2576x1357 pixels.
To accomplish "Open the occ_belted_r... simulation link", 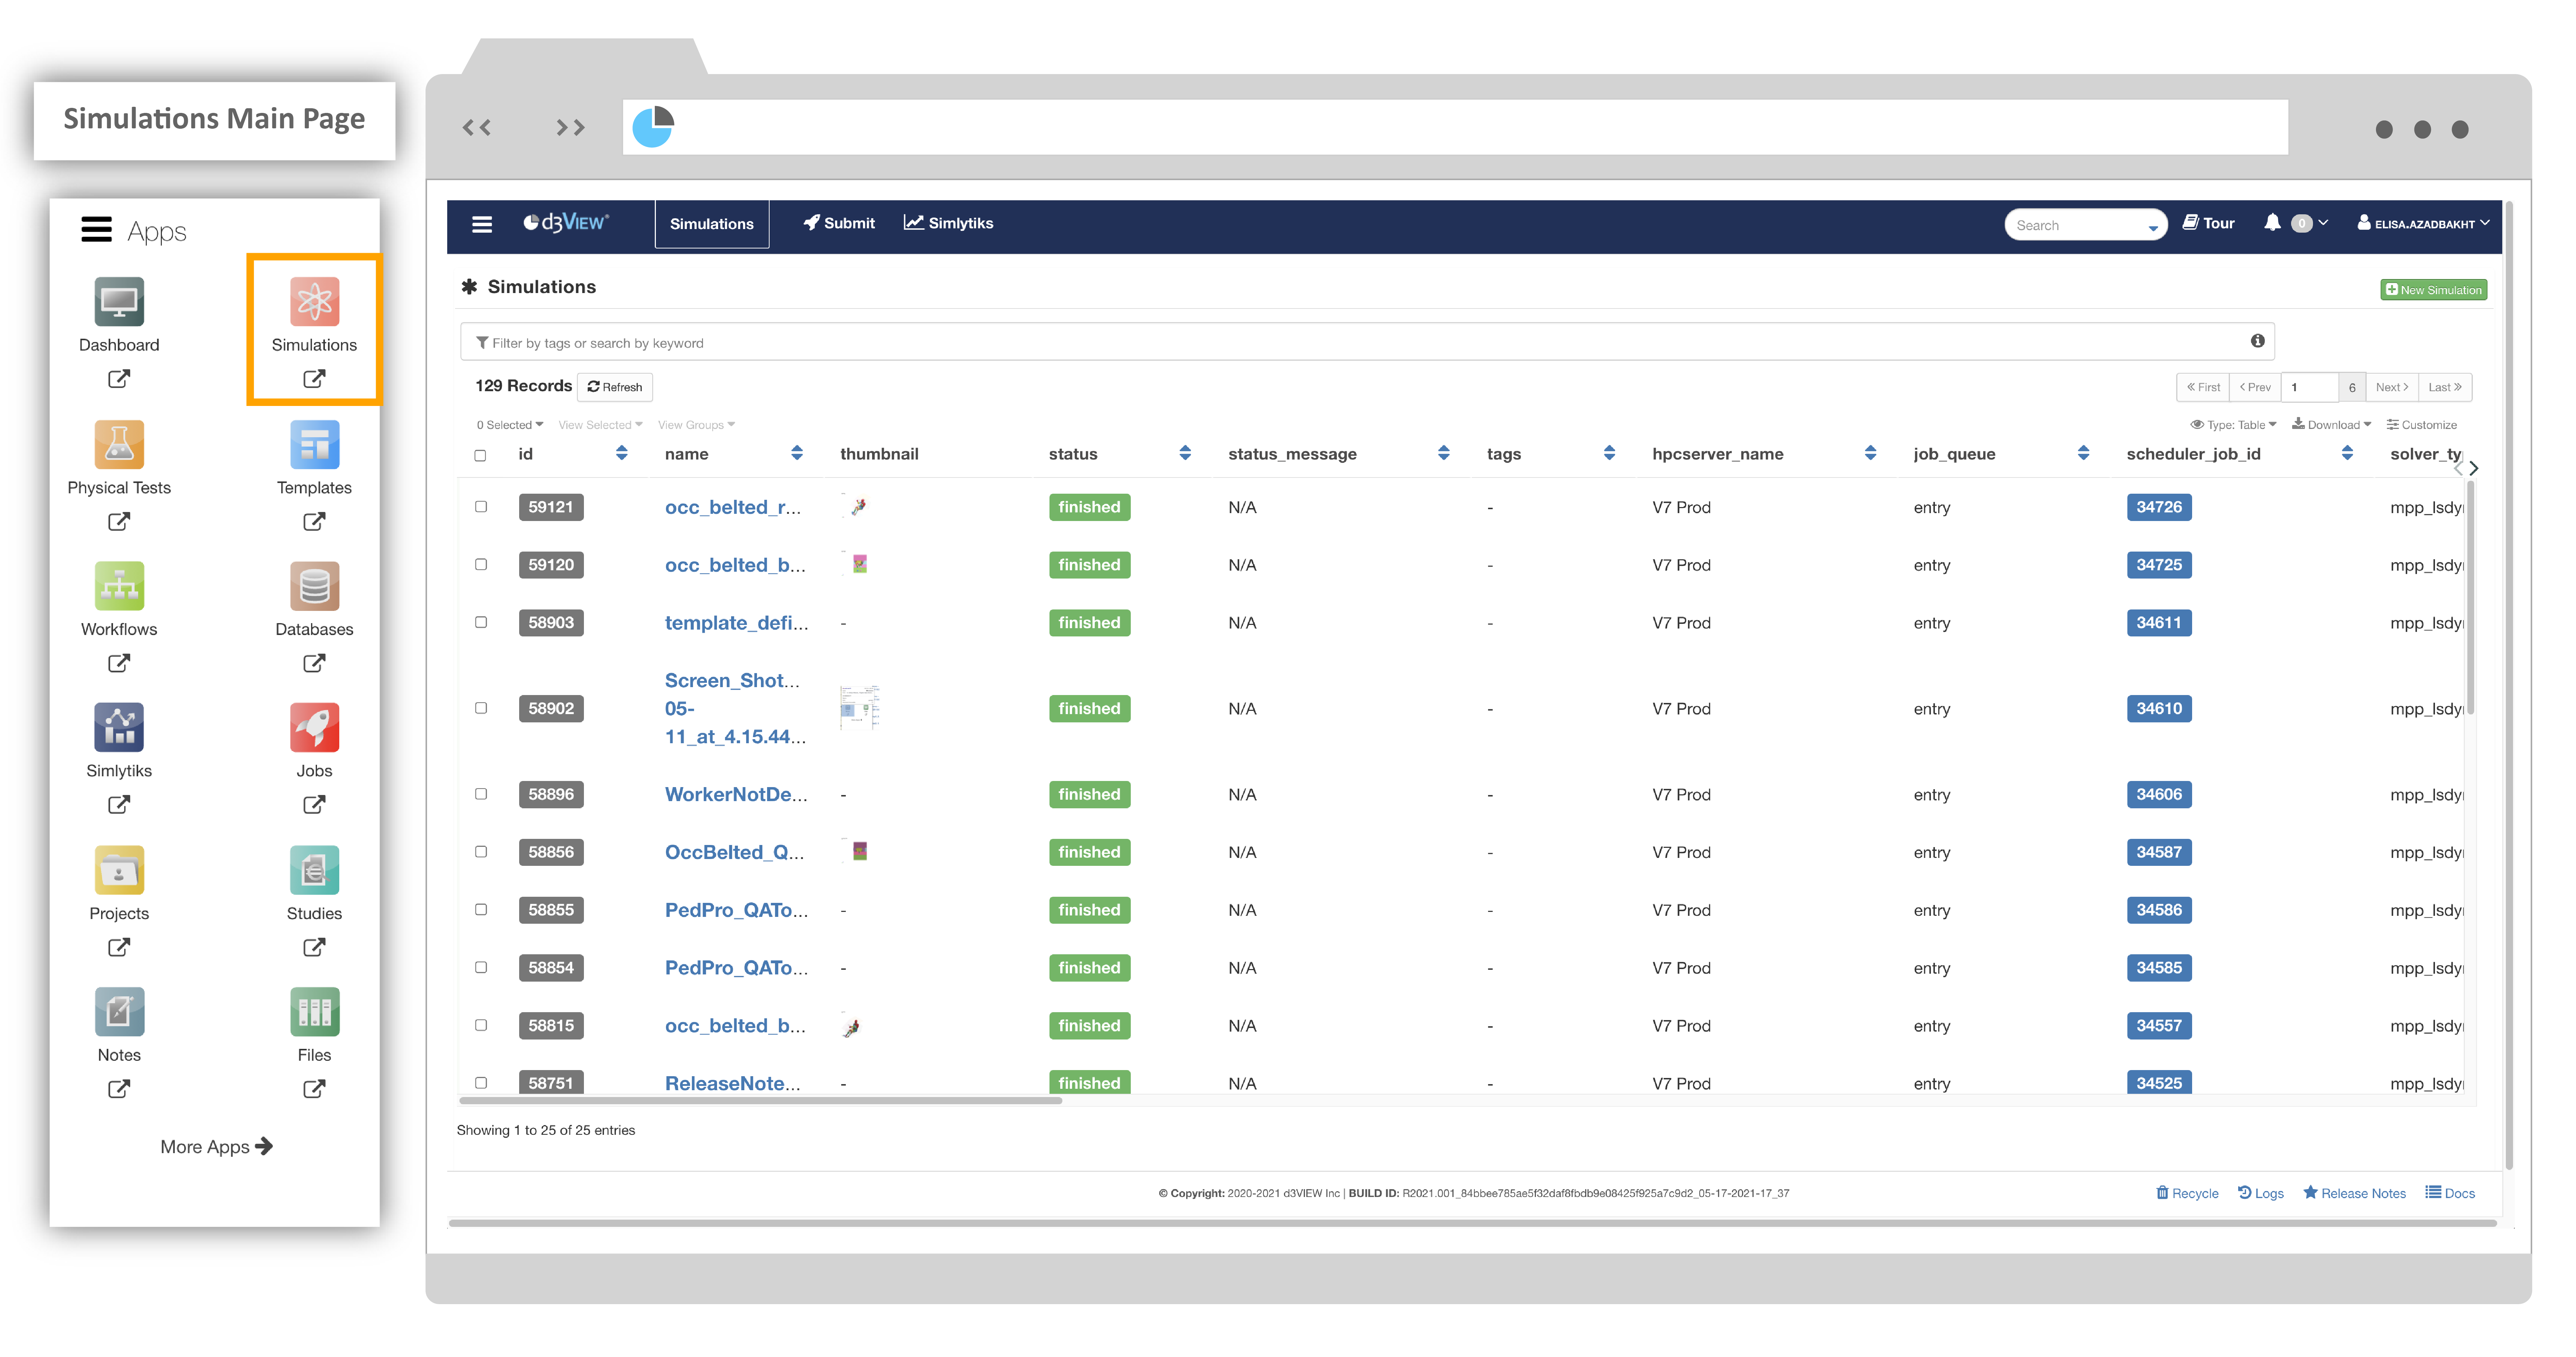I will coord(733,508).
